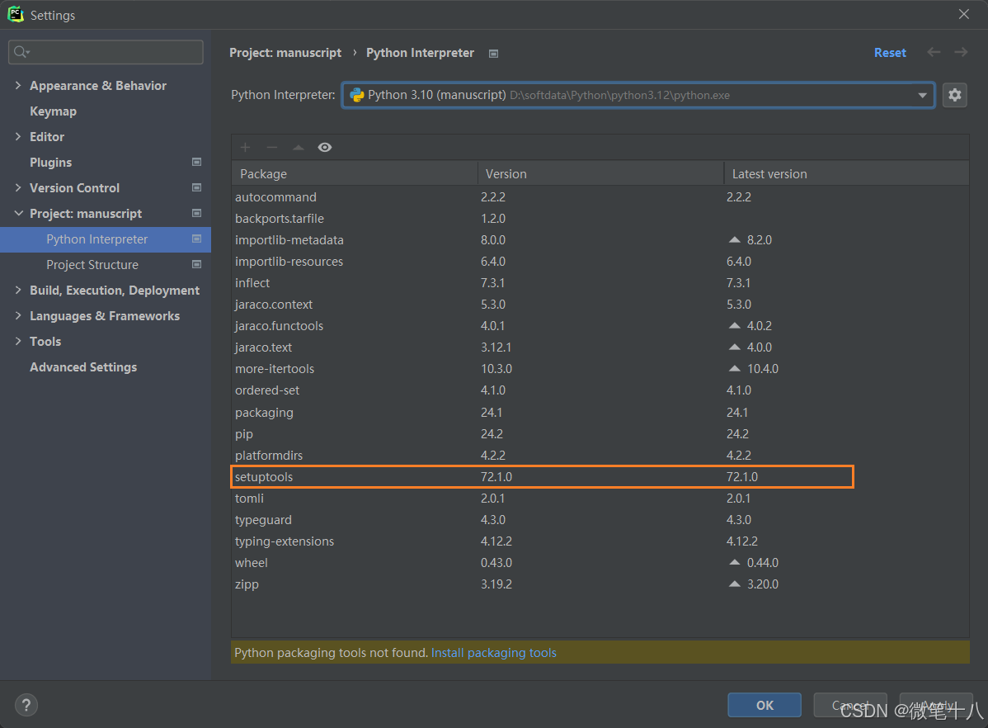
Task: Click the Project: manuscript breadcrumb
Action: pos(285,53)
